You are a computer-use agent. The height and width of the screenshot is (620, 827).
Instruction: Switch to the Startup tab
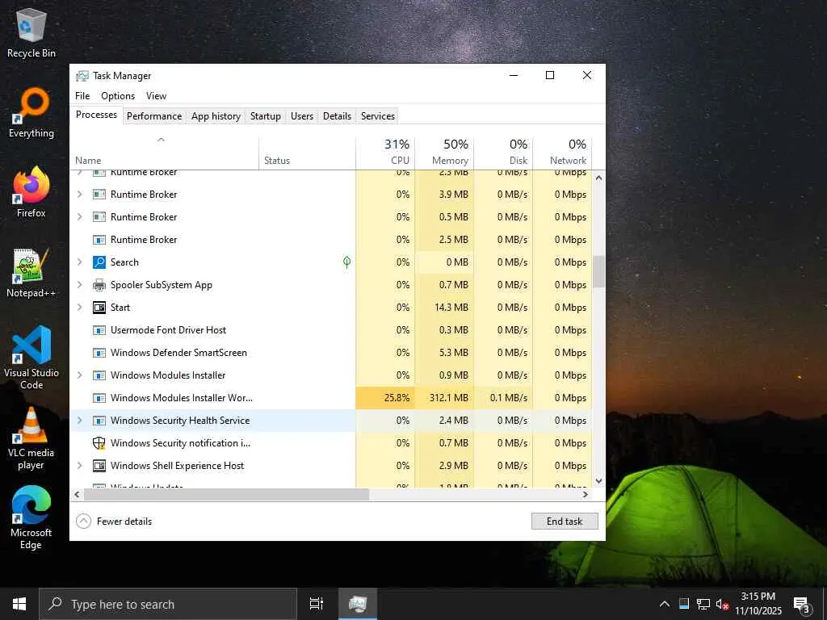click(x=265, y=116)
